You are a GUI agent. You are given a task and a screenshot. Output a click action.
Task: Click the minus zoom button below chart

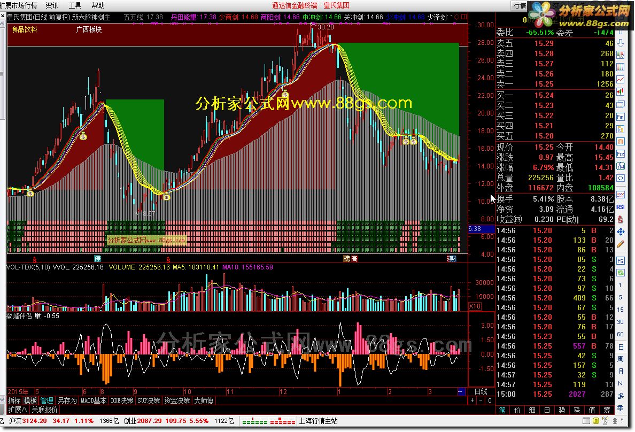(x=481, y=401)
